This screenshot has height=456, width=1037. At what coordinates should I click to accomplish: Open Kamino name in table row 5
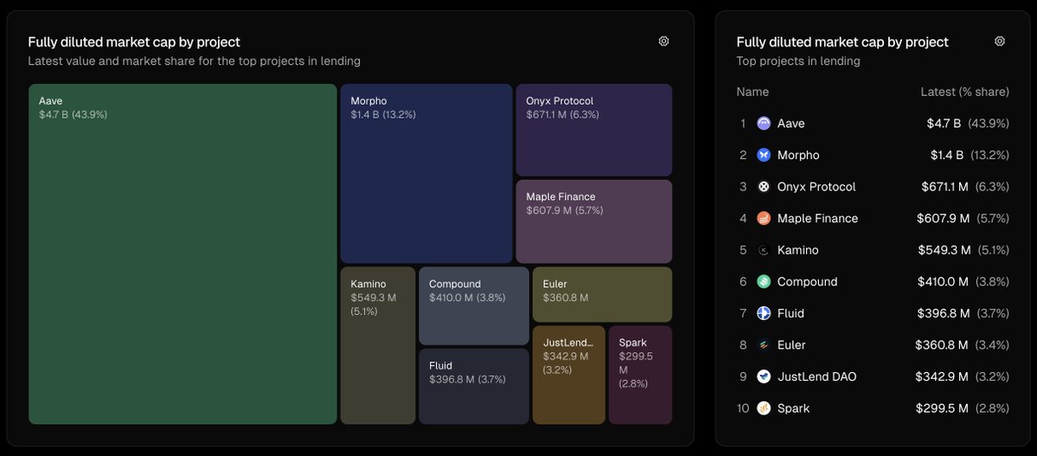(797, 250)
